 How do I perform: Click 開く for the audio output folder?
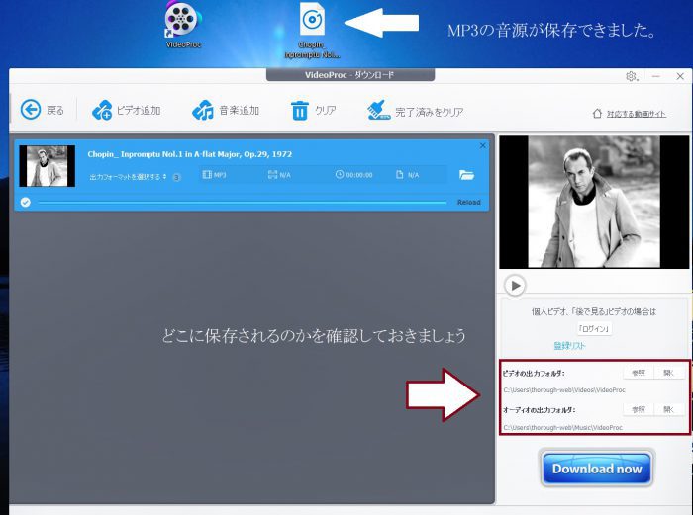669,410
